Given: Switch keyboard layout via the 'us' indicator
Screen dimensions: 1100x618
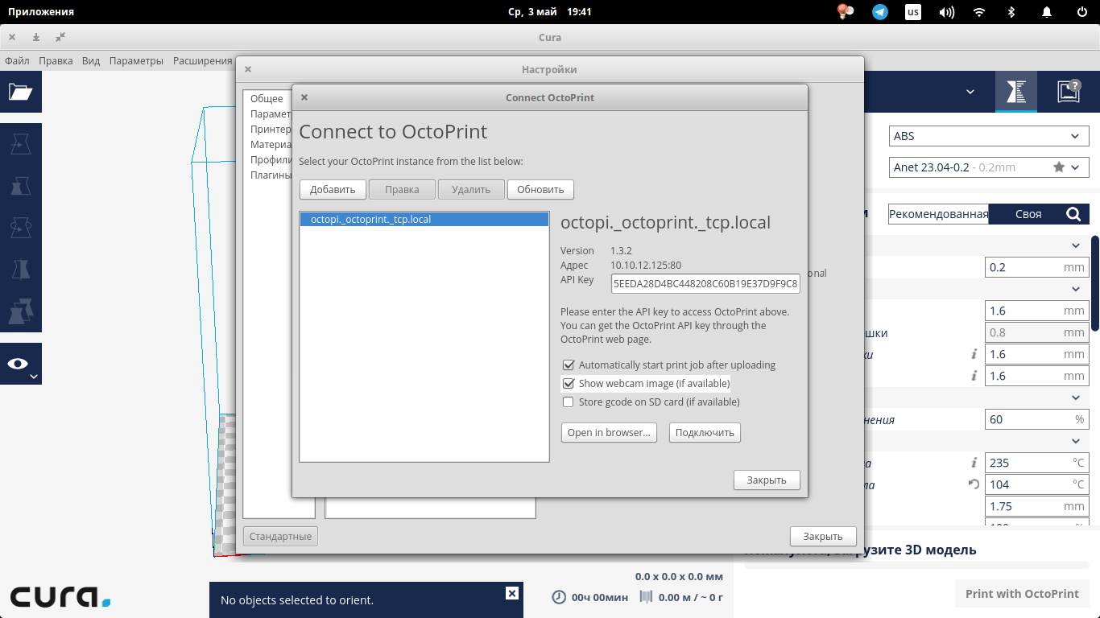Looking at the screenshot, I should [x=913, y=12].
